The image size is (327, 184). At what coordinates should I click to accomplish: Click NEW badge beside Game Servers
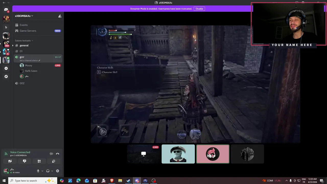click(x=57, y=31)
